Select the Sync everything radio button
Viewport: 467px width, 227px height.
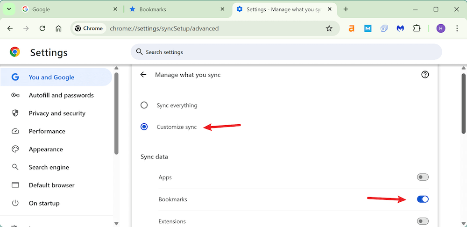pyautogui.click(x=144, y=105)
